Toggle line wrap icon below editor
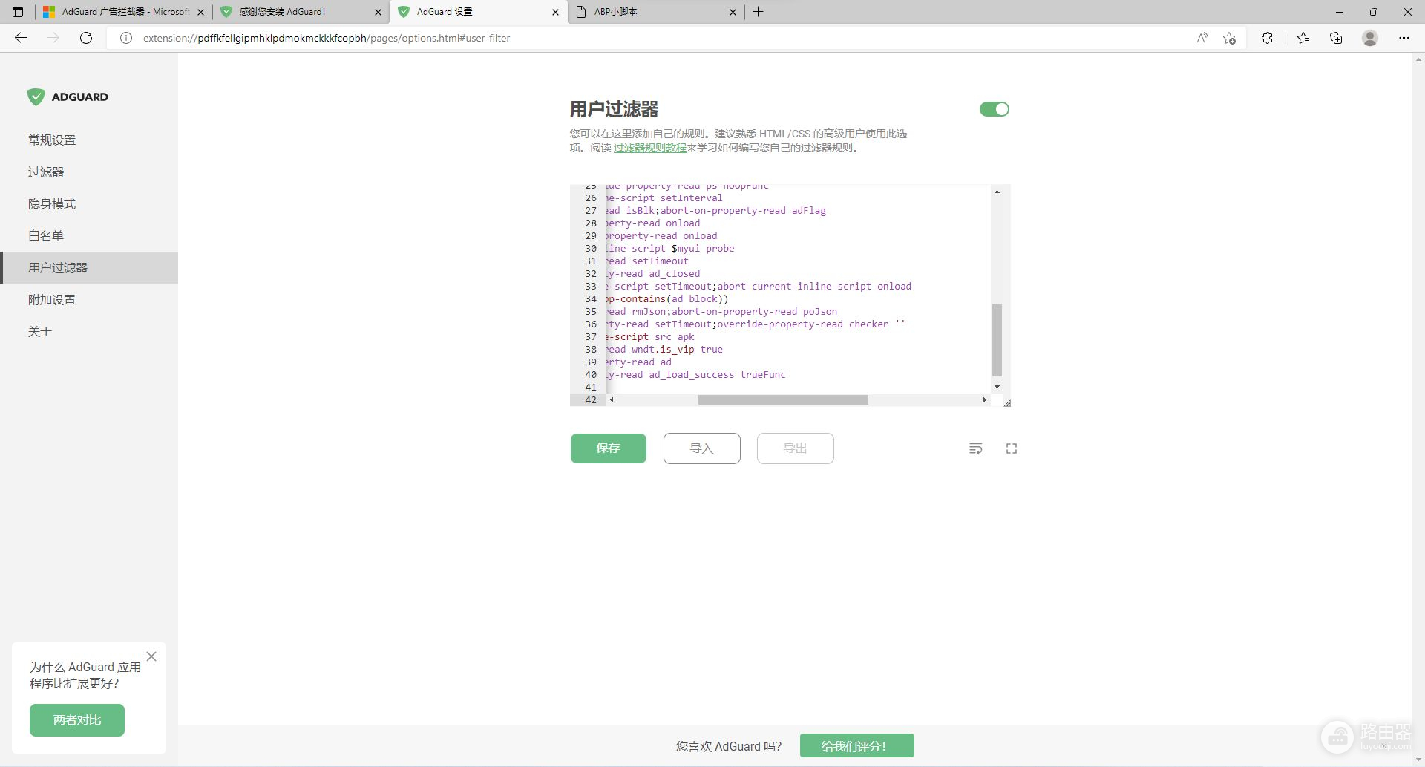The height and width of the screenshot is (767, 1425). coord(975,448)
